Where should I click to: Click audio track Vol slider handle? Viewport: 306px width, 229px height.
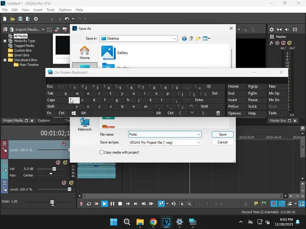click(x=54, y=169)
